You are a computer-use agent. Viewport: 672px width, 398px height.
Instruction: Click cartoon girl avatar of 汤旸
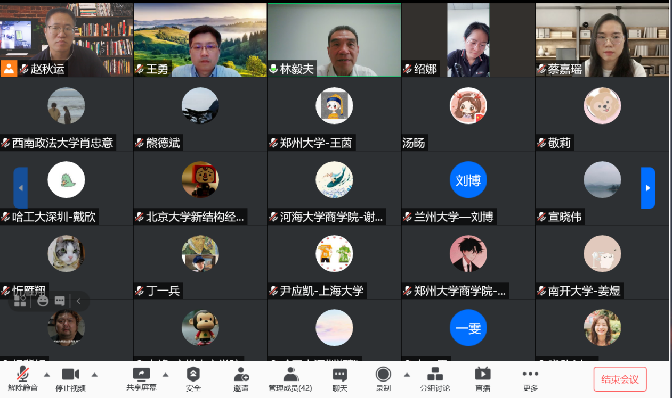pyautogui.click(x=468, y=106)
